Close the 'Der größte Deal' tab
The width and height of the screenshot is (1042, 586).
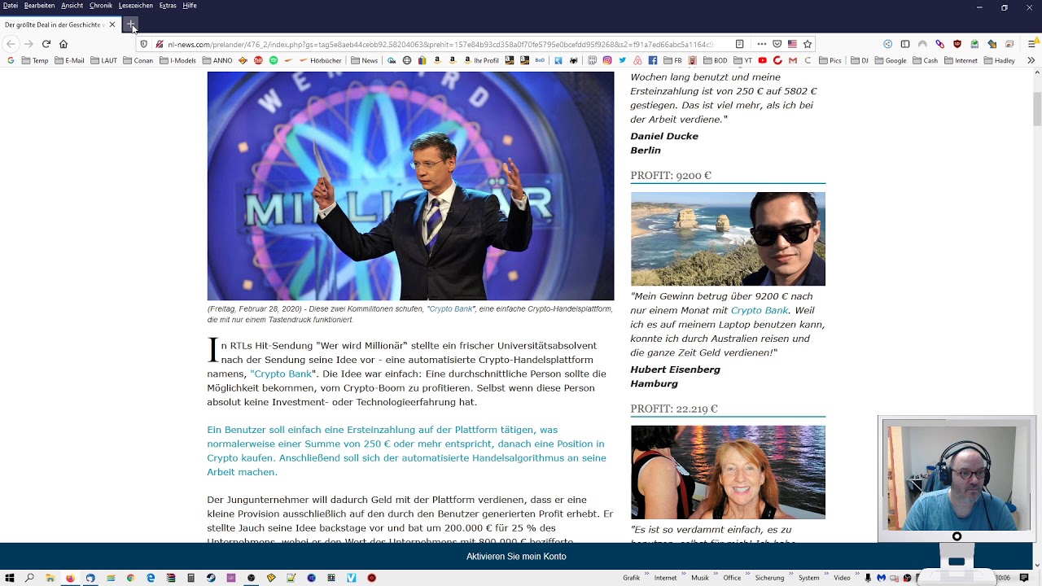[x=112, y=24]
